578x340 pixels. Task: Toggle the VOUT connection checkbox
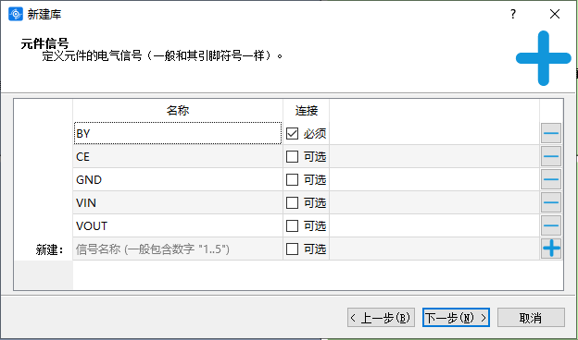click(293, 226)
